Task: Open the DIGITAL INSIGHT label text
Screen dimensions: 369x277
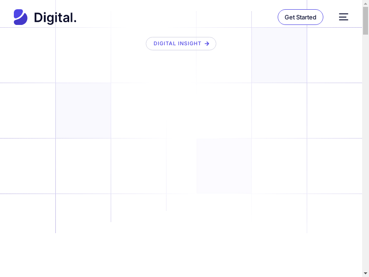Action: [x=177, y=44]
